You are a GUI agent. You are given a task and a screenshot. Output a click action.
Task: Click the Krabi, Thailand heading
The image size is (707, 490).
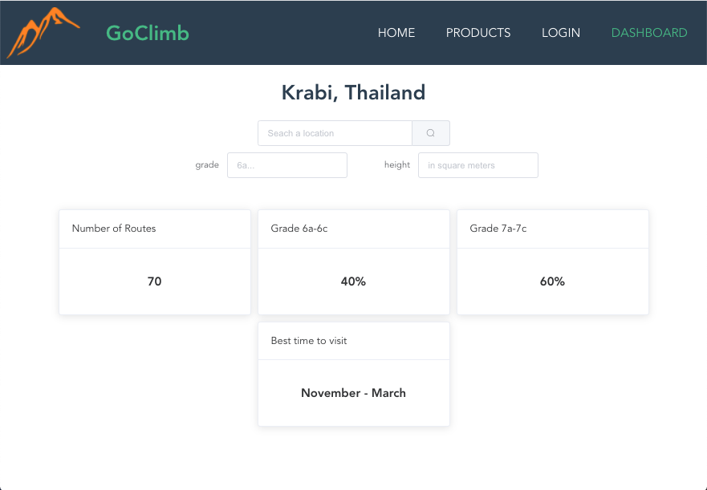click(353, 92)
